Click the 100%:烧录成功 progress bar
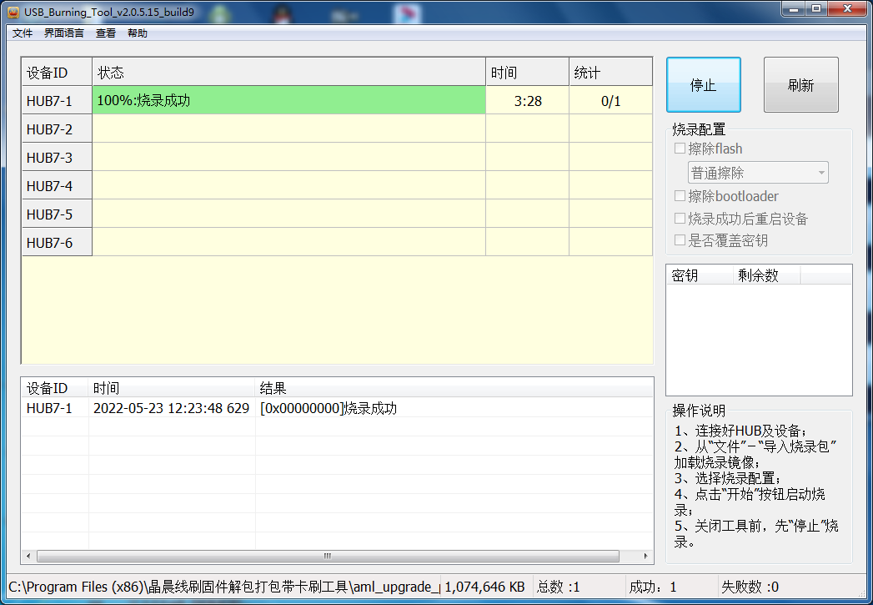The height and width of the screenshot is (605, 873). [x=288, y=100]
